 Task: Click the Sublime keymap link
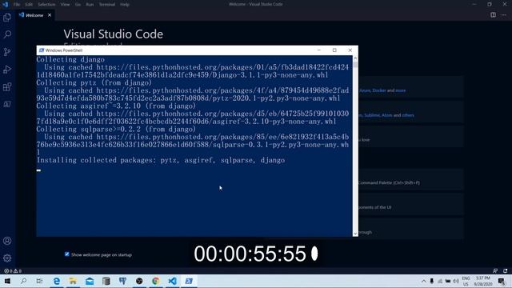tap(372, 115)
